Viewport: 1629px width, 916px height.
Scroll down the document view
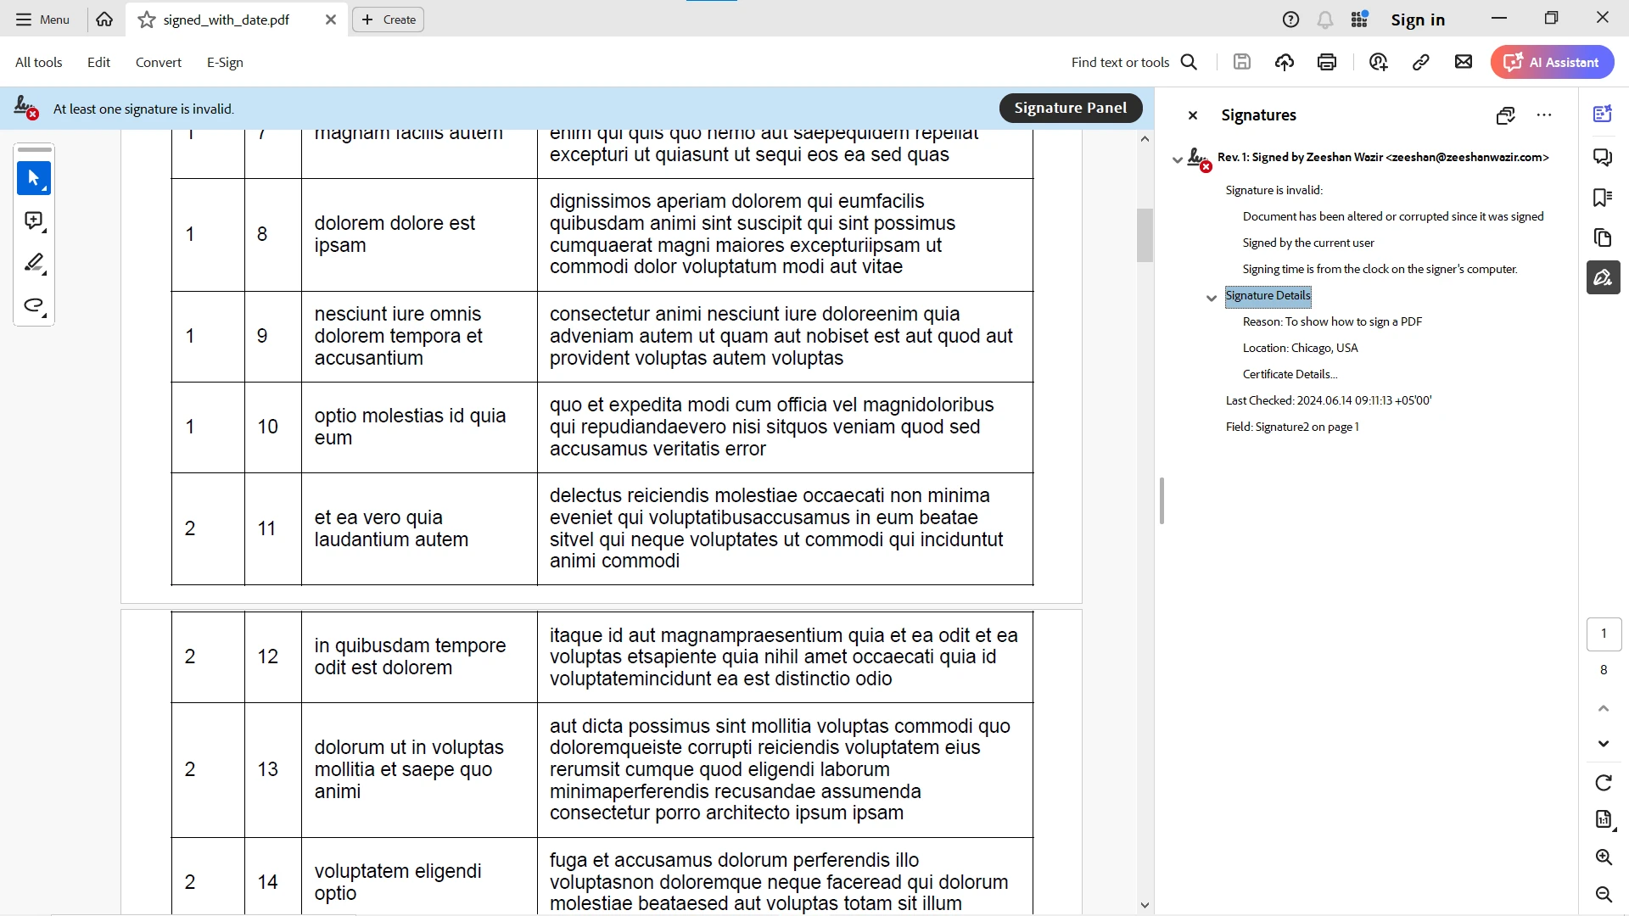pyautogui.click(x=1145, y=905)
